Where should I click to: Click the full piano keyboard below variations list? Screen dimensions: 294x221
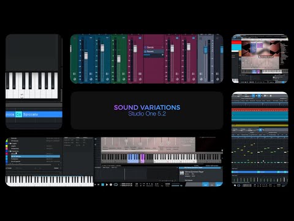[x=50, y=180]
